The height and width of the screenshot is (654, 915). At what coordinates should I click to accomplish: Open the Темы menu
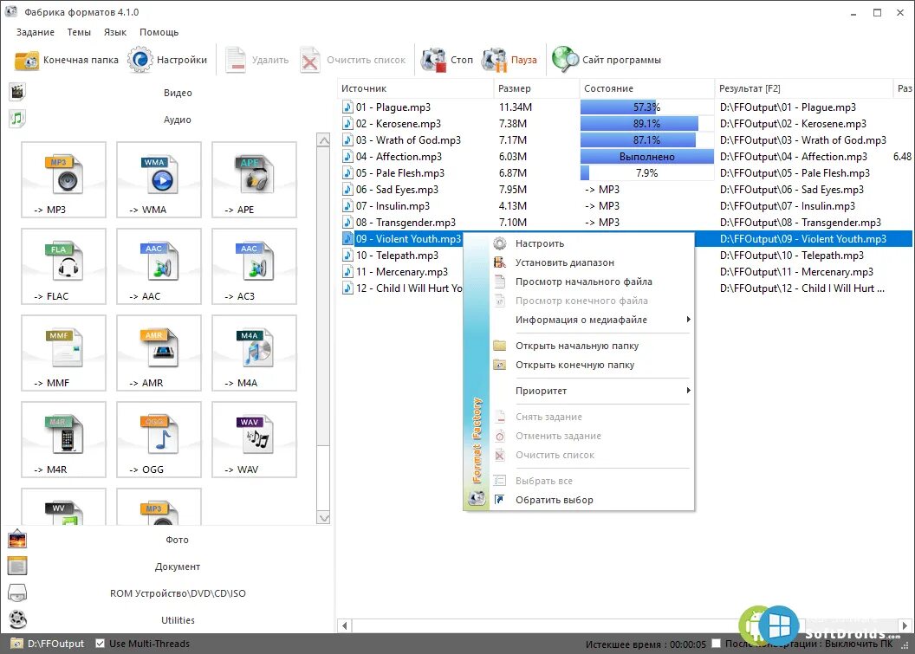pos(79,32)
